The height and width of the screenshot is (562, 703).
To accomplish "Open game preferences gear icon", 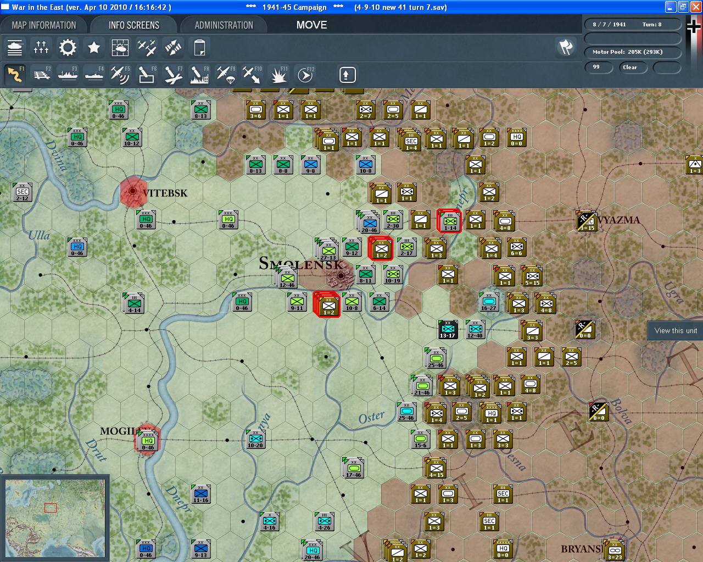I will pyautogui.click(x=68, y=48).
